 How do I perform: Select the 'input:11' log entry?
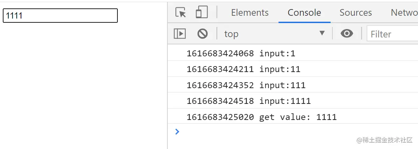tap(280, 69)
